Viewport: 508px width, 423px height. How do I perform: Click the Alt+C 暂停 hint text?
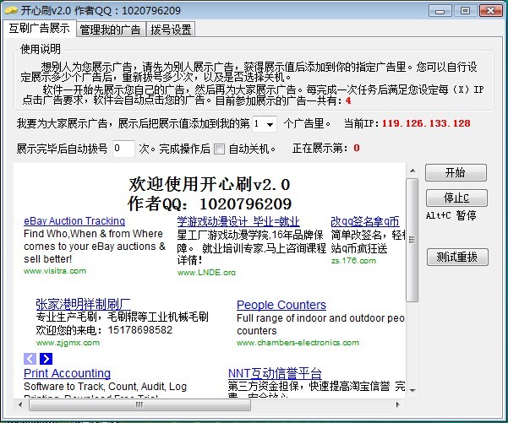tap(451, 215)
